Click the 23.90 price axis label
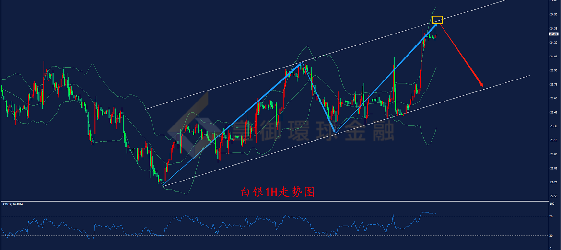561x250 pixels. (554, 70)
